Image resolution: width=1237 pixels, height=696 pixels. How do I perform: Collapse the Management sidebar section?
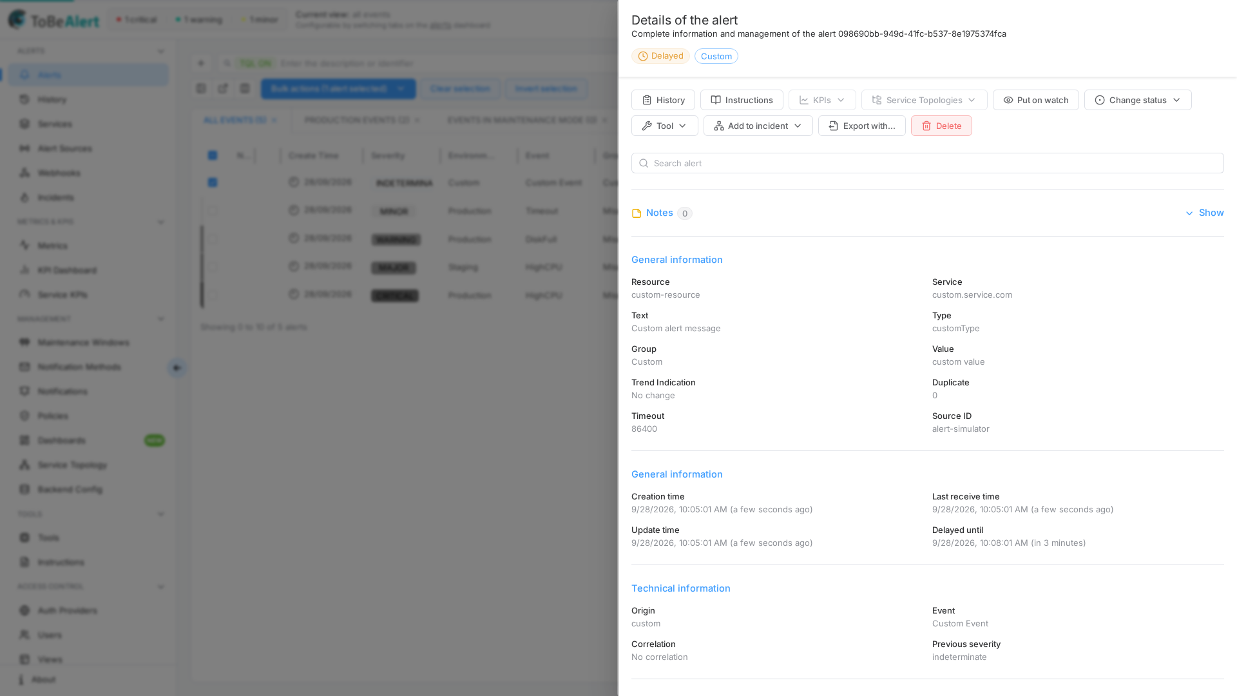pyautogui.click(x=161, y=319)
